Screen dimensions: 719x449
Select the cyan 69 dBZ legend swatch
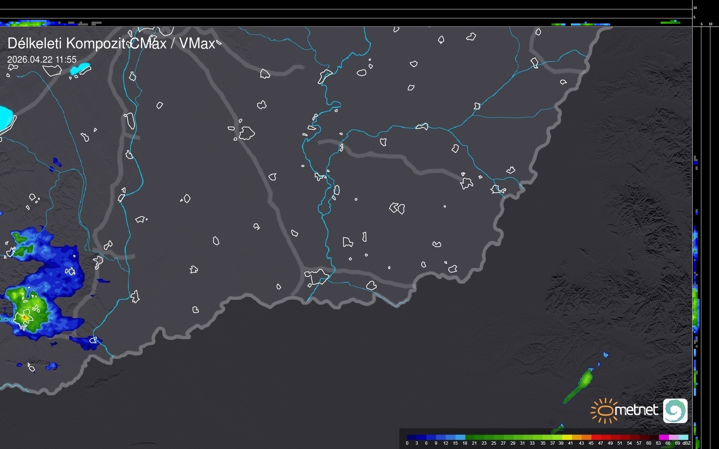tap(683, 437)
